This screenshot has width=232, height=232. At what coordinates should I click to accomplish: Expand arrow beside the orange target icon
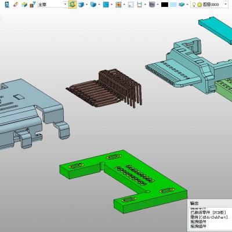click(124, 4)
